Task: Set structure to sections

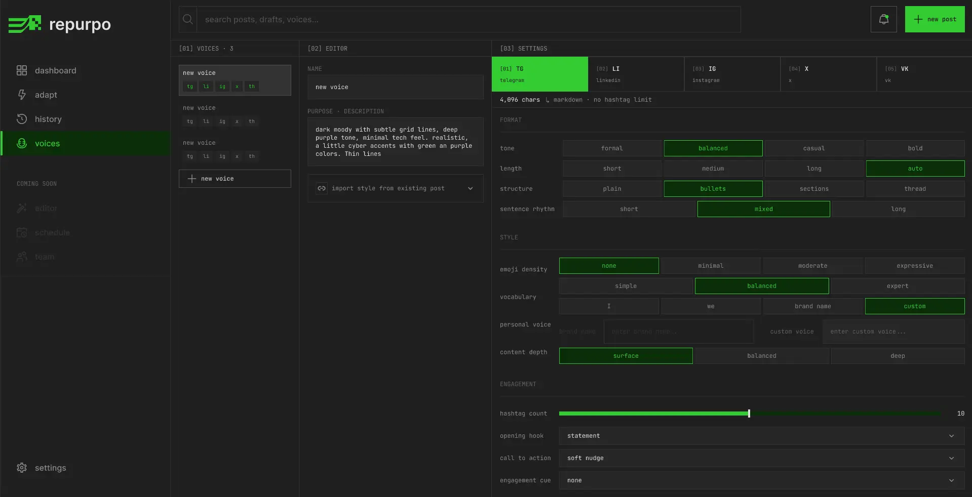Action: [814, 189]
